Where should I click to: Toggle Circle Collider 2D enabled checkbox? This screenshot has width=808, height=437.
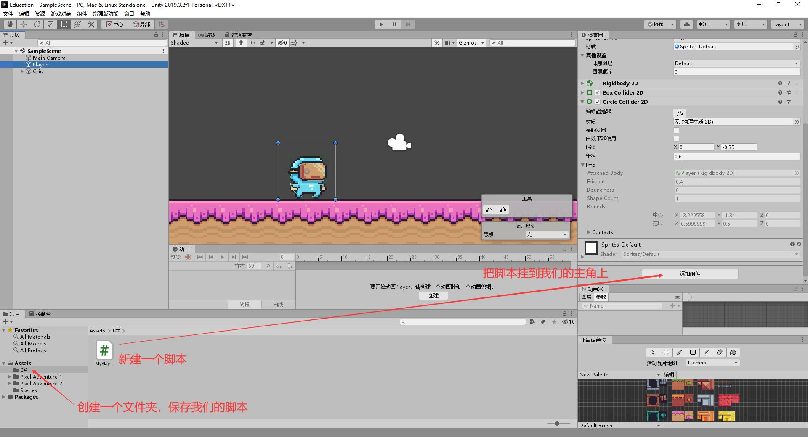pos(598,102)
